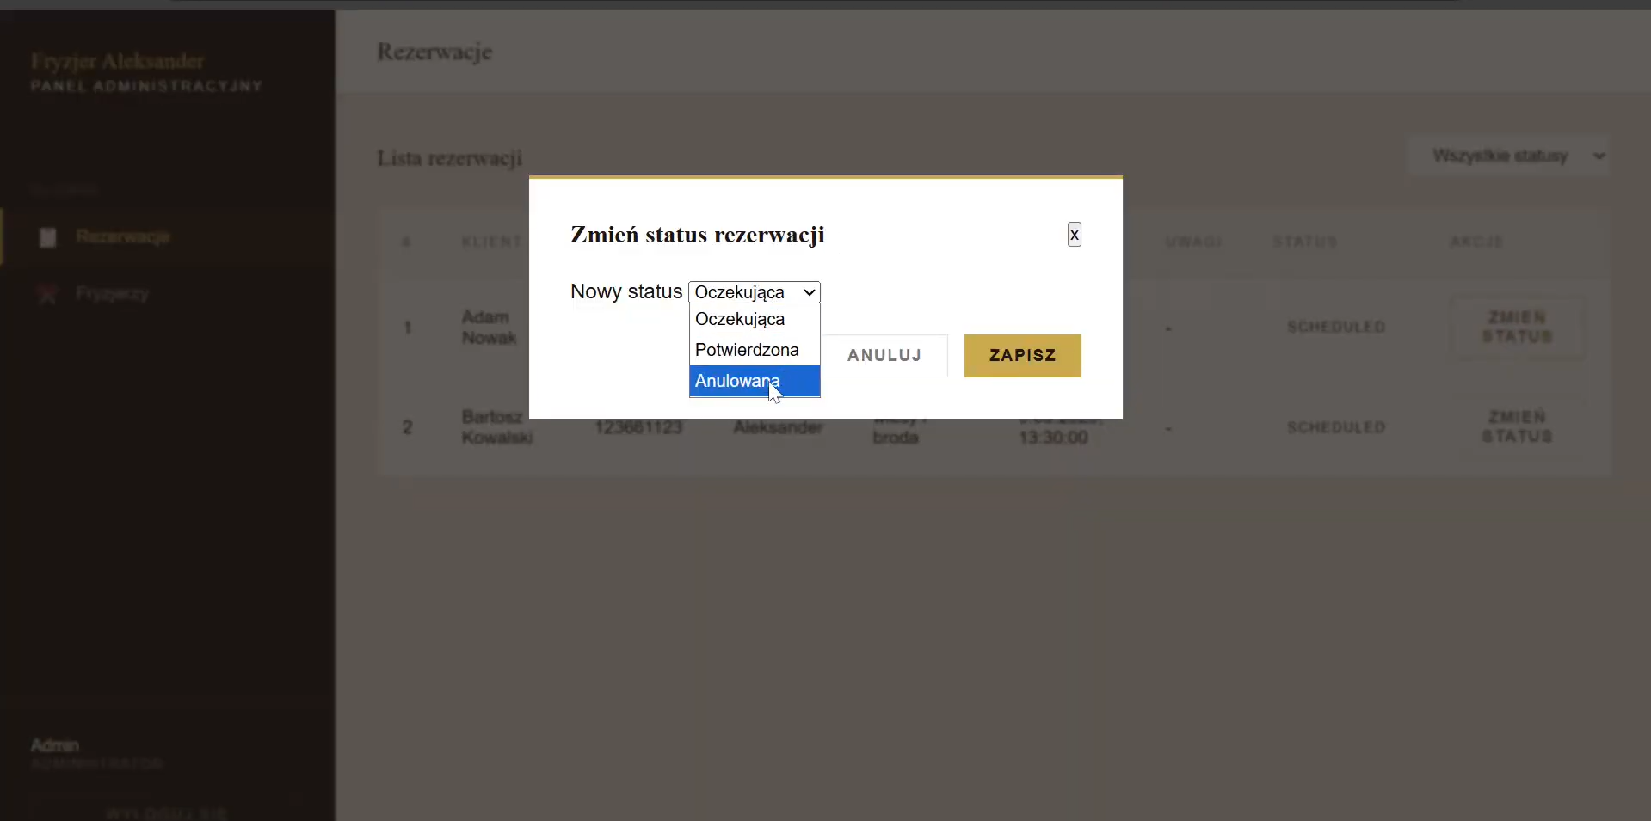The width and height of the screenshot is (1651, 821).
Task: Click the SCHEDULED status in Adam Nowak's row
Action: [x=1336, y=328]
